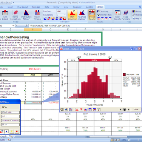Screen dimensions: 142x142
Task: Open the Model Window
Action: tap(37, 15)
